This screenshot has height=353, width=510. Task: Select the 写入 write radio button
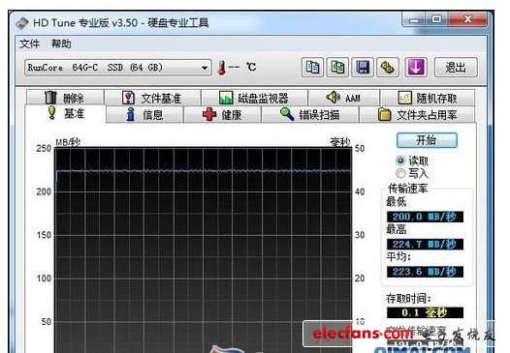[x=400, y=173]
